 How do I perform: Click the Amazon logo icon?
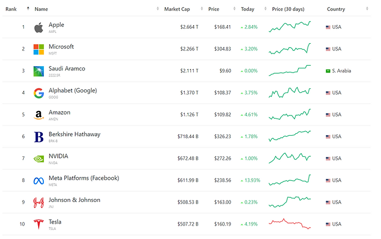[x=39, y=115]
